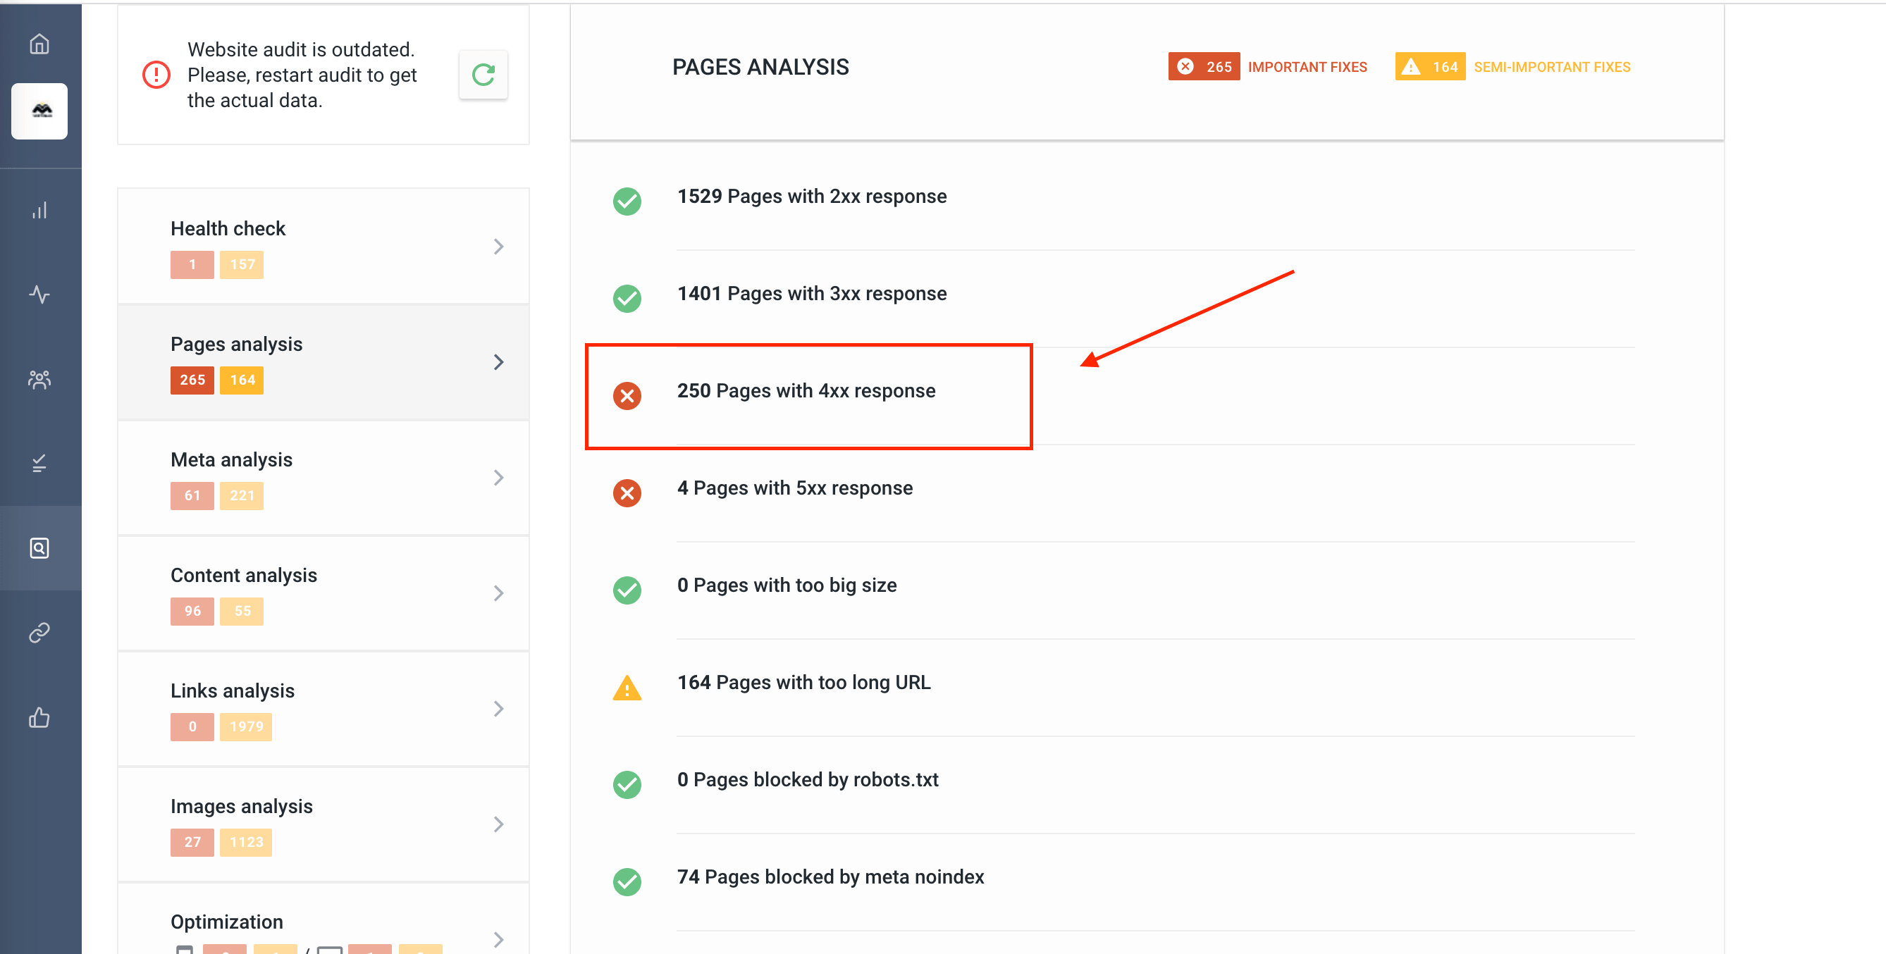Screen dimensions: 1886x954
Task: Open the thumbs-up sidebar icon
Action: (39, 717)
